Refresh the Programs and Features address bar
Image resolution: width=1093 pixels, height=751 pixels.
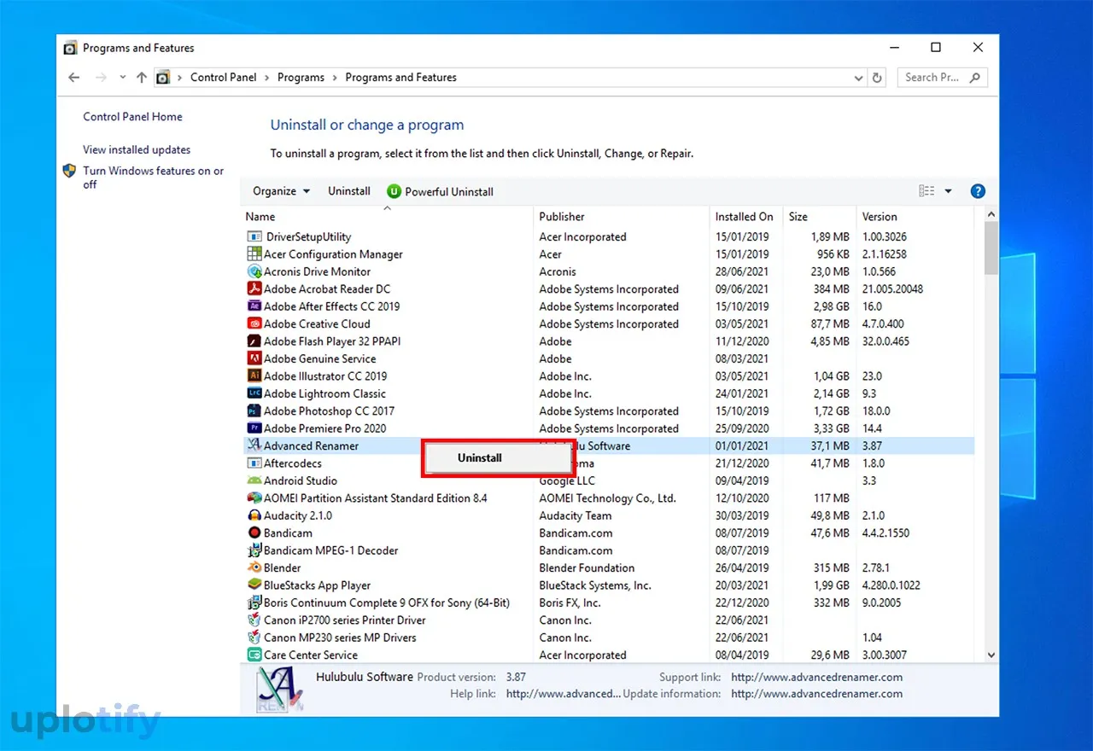pyautogui.click(x=877, y=78)
